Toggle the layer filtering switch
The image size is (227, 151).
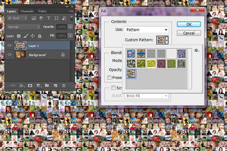coord(72,18)
